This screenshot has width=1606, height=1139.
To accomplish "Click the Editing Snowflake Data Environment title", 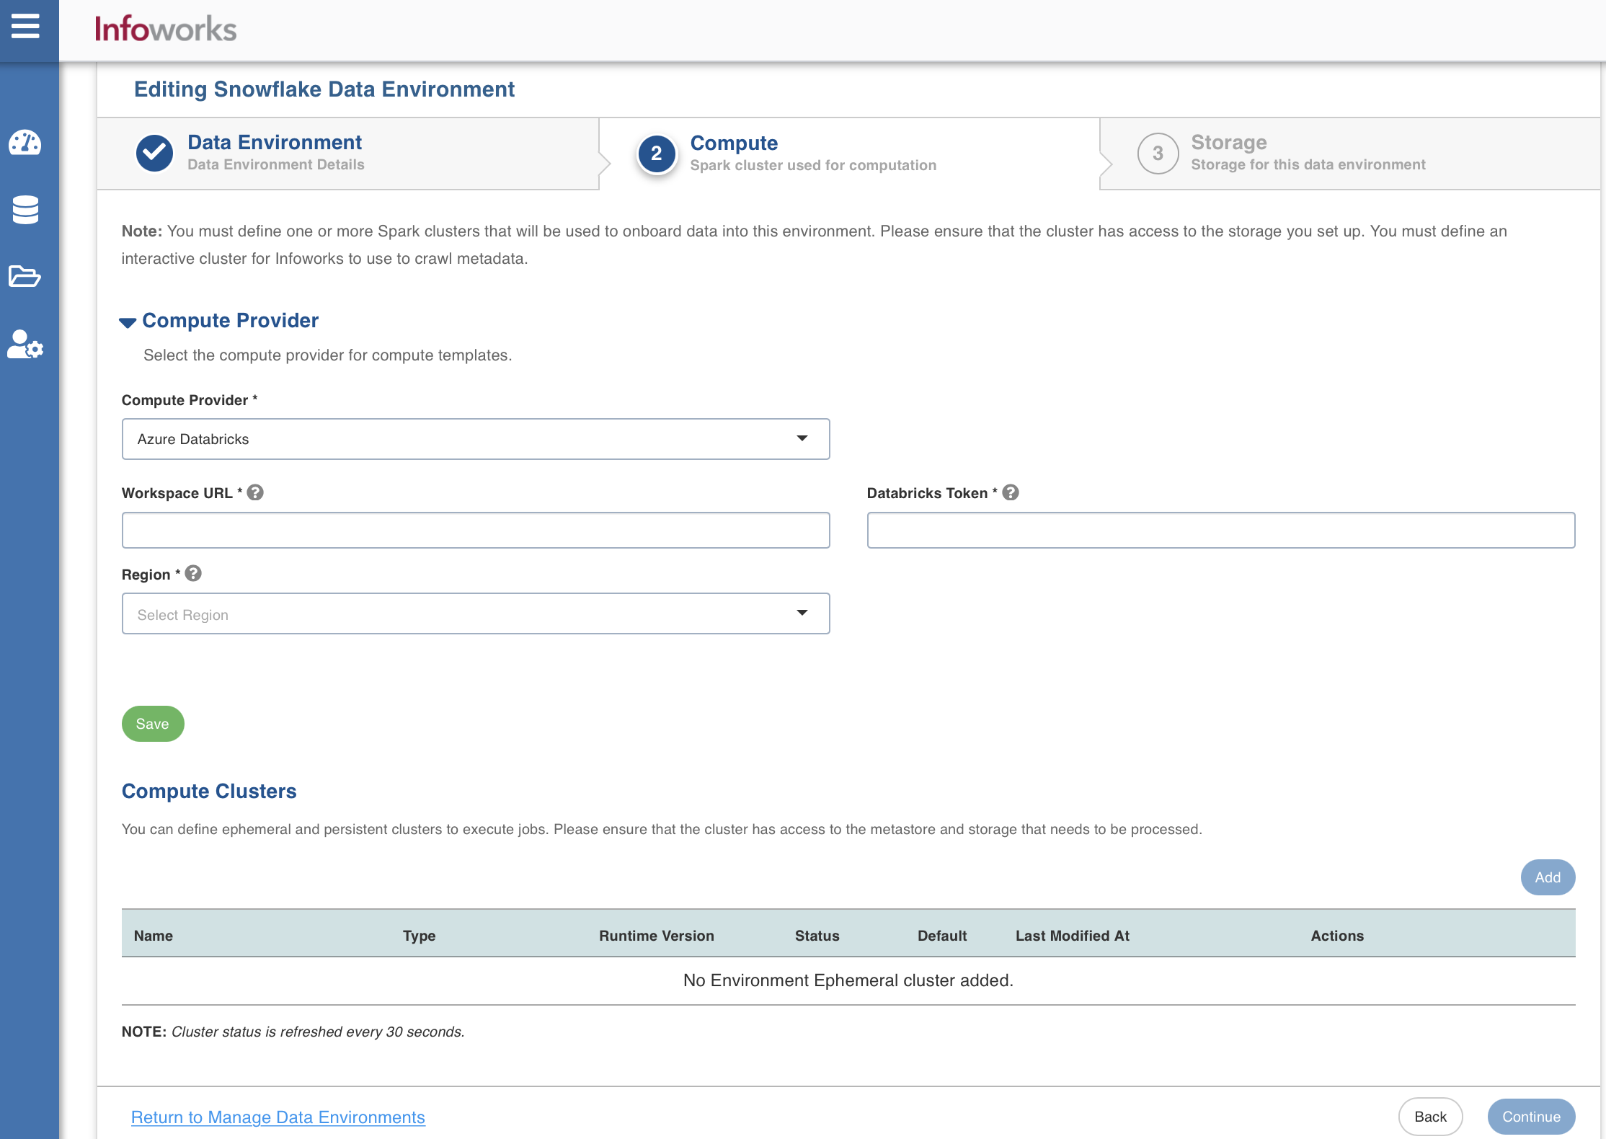I will coord(324,89).
